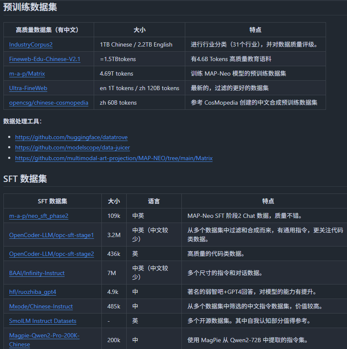The width and height of the screenshot is (347, 349).
Task: Open the hfl/ruozhiba_gpt4 link
Action: (33, 292)
